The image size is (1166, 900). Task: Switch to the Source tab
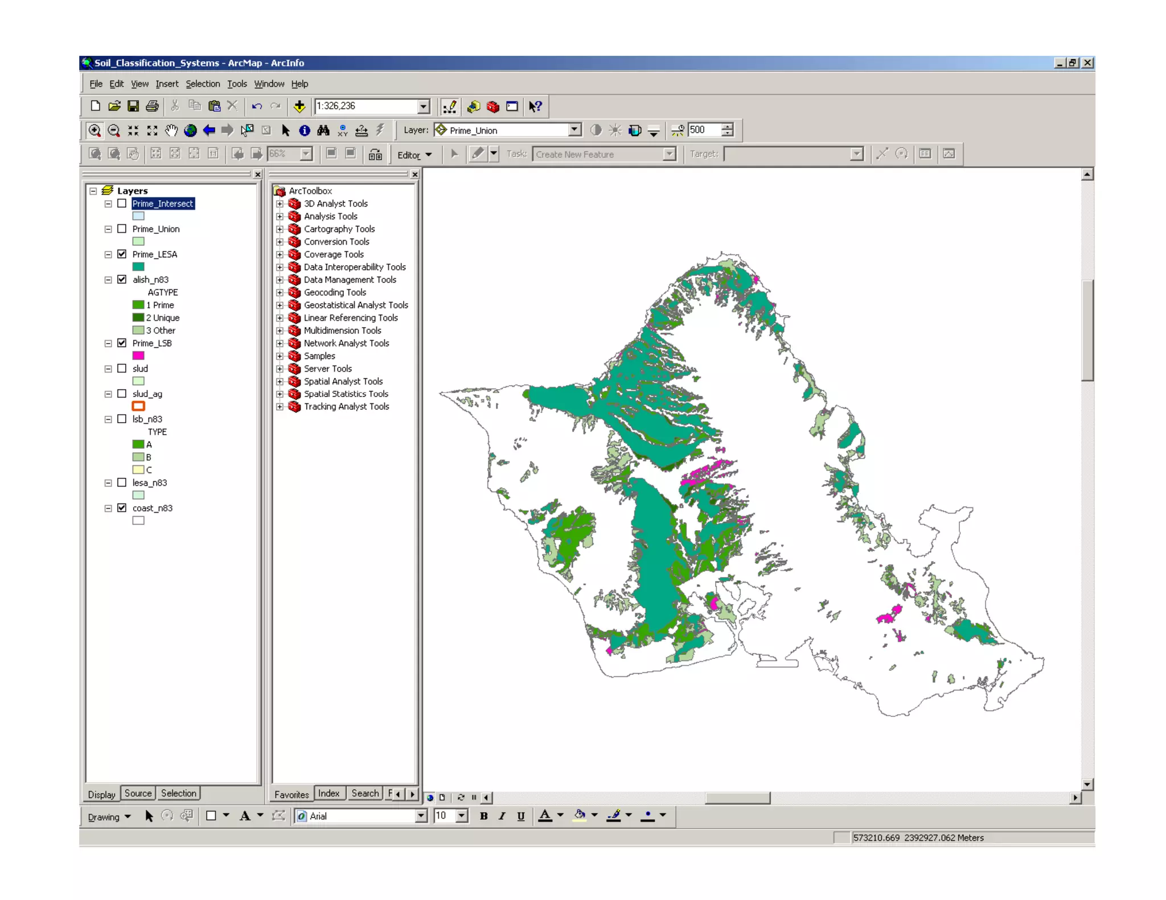coord(138,793)
